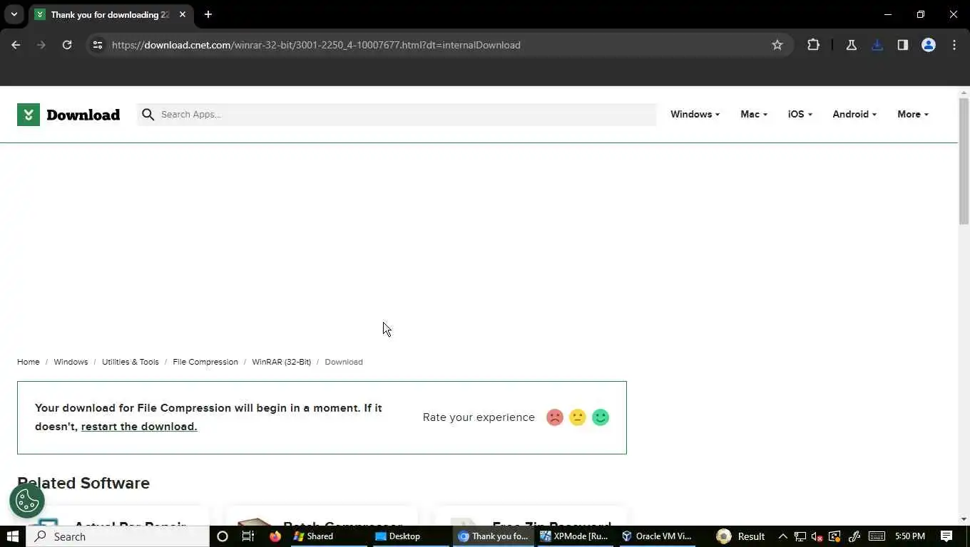This screenshot has width=970, height=547.
Task: Launch Firefox from the taskbar
Action: pos(275,536)
